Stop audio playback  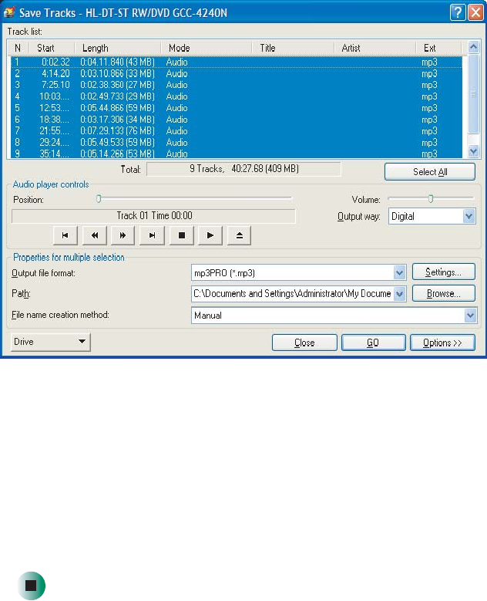coord(182,235)
